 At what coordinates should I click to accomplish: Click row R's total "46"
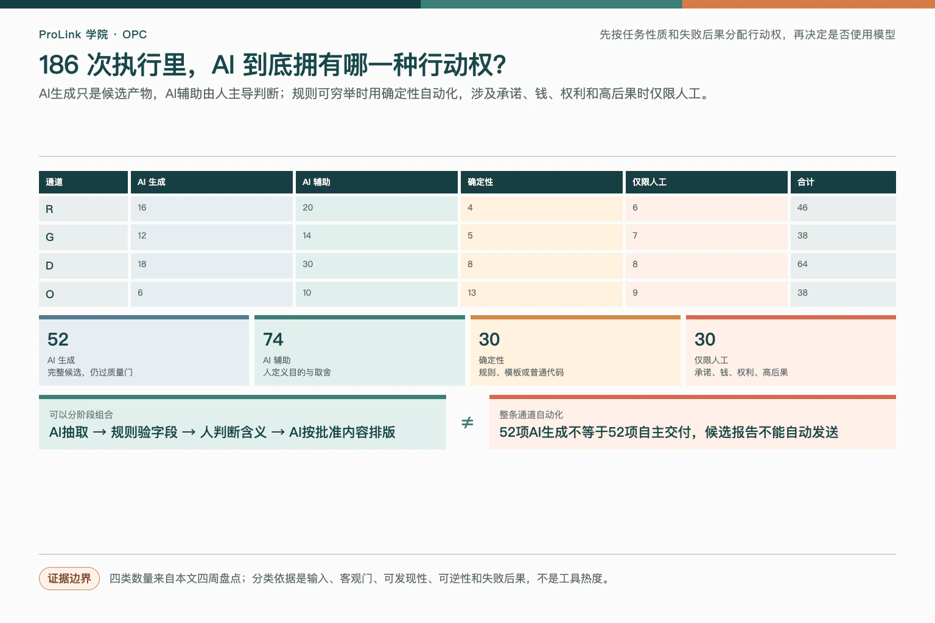coord(802,207)
